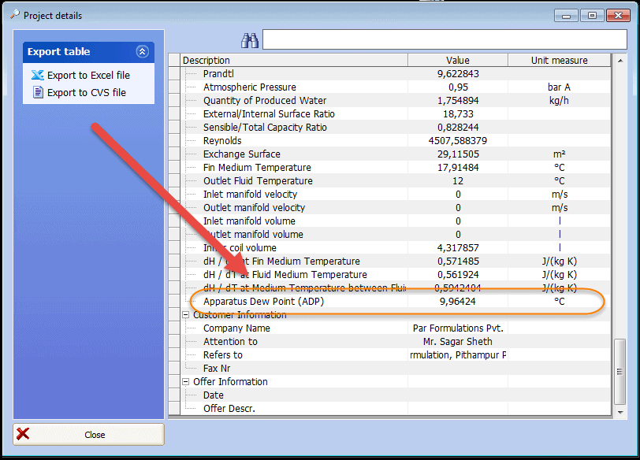This screenshot has width=640, height=460.
Task: Export to CVS file
Action: point(86,93)
